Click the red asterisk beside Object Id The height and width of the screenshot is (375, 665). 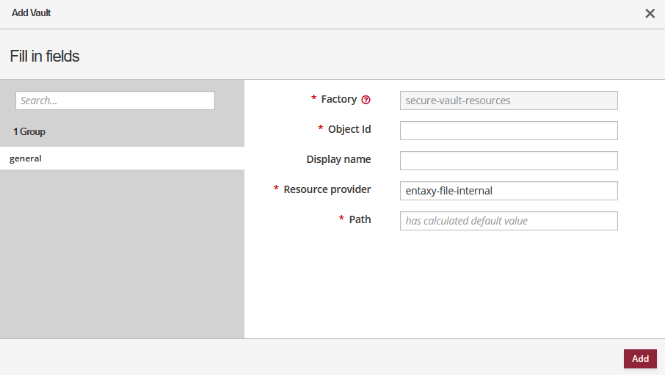pos(321,129)
